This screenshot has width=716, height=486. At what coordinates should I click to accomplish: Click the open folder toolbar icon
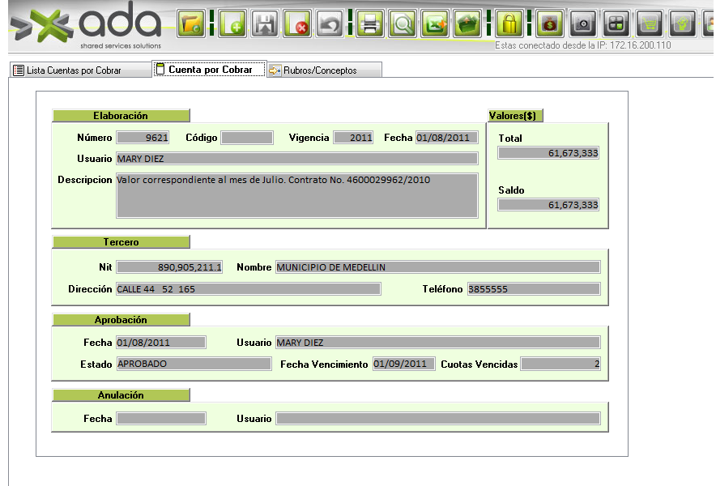click(191, 23)
